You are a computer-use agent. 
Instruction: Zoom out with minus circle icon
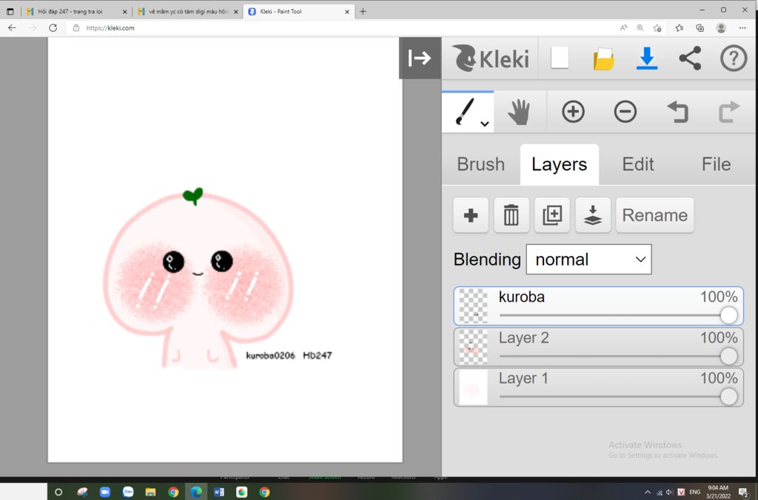click(x=625, y=112)
